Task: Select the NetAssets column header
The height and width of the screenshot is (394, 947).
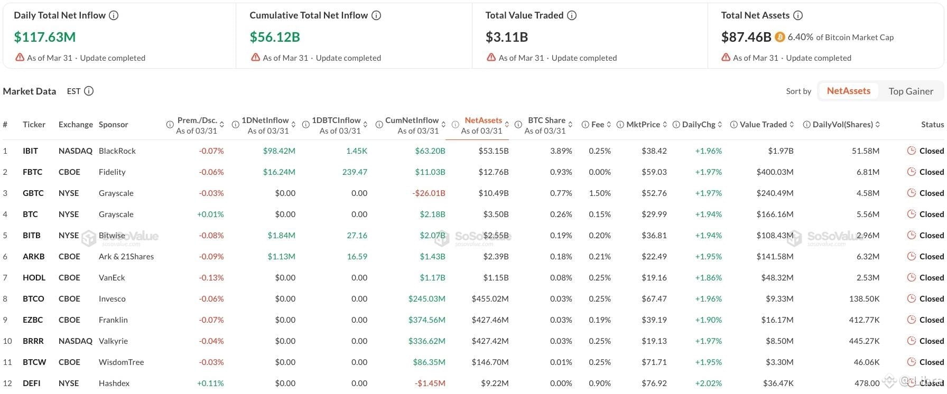Action: tap(483, 120)
